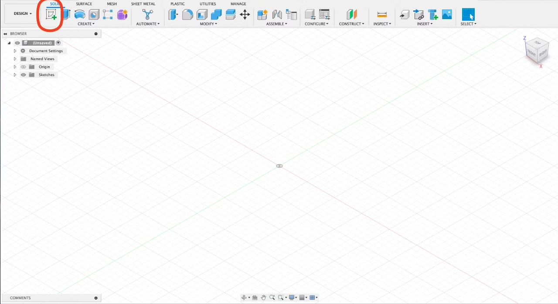Switch to the UTILITIES tab
The image size is (558, 304).
click(x=208, y=4)
